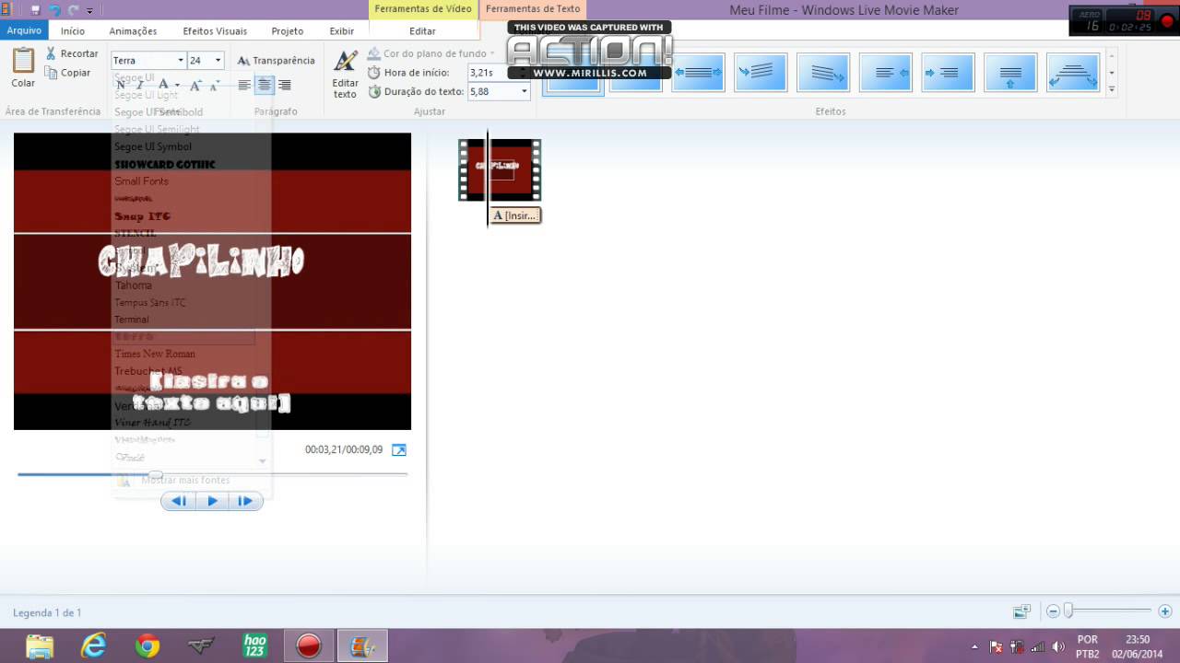Open Editar tab under Ferramentas de Vídeo
The height and width of the screenshot is (663, 1180).
[x=423, y=30]
